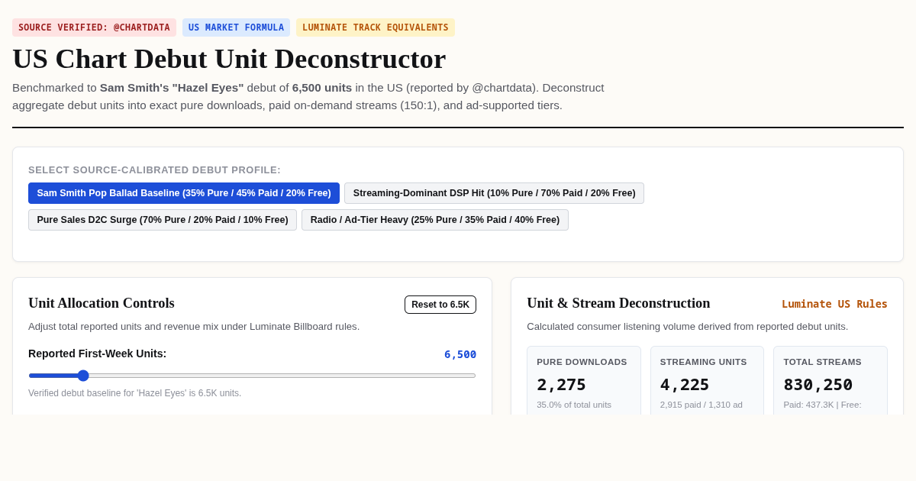The image size is (916, 481).
Task: Click the 6,500 units value readout
Action: coord(460,354)
